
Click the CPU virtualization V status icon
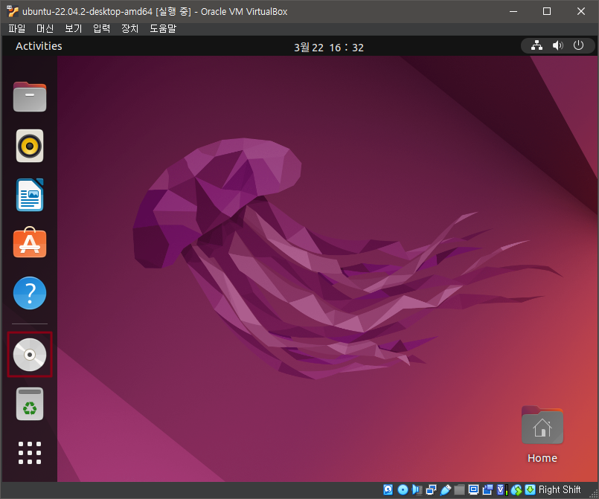click(x=502, y=489)
